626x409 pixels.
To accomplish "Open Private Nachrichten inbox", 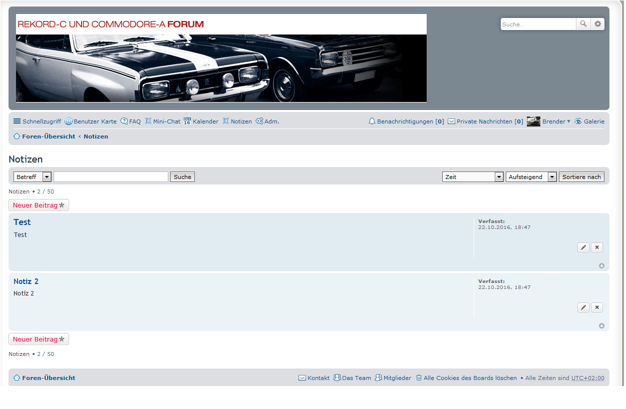I will click(x=485, y=121).
